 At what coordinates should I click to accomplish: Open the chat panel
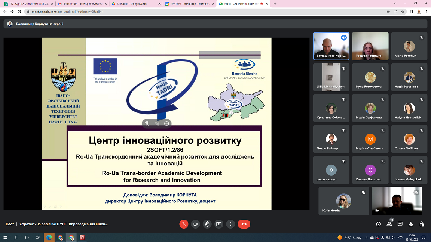[x=400, y=224]
